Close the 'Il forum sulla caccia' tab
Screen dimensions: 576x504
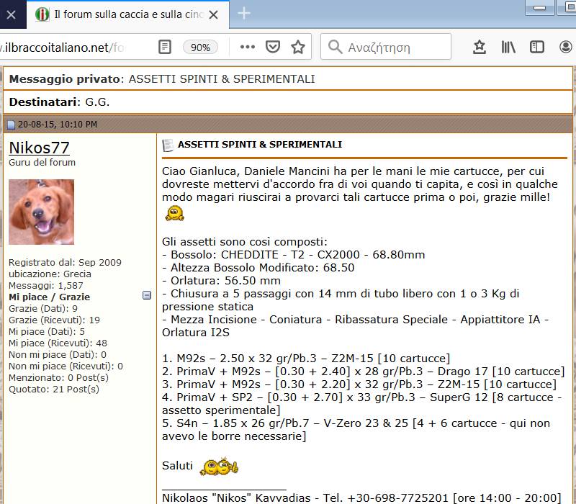[x=213, y=14]
